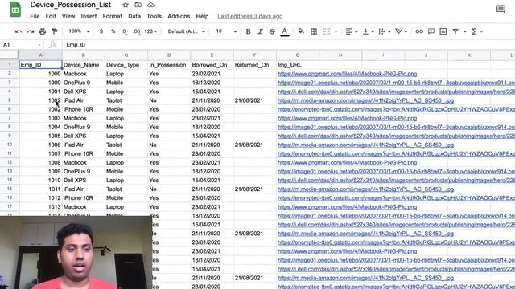Open text rotation dropdown
This screenshot has width=515, height=289.
point(401,31)
